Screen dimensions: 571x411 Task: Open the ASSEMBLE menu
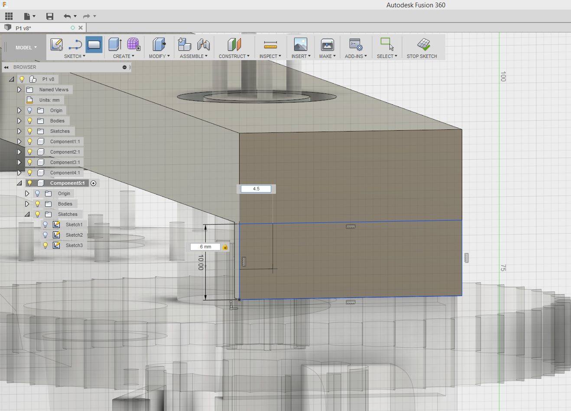194,56
